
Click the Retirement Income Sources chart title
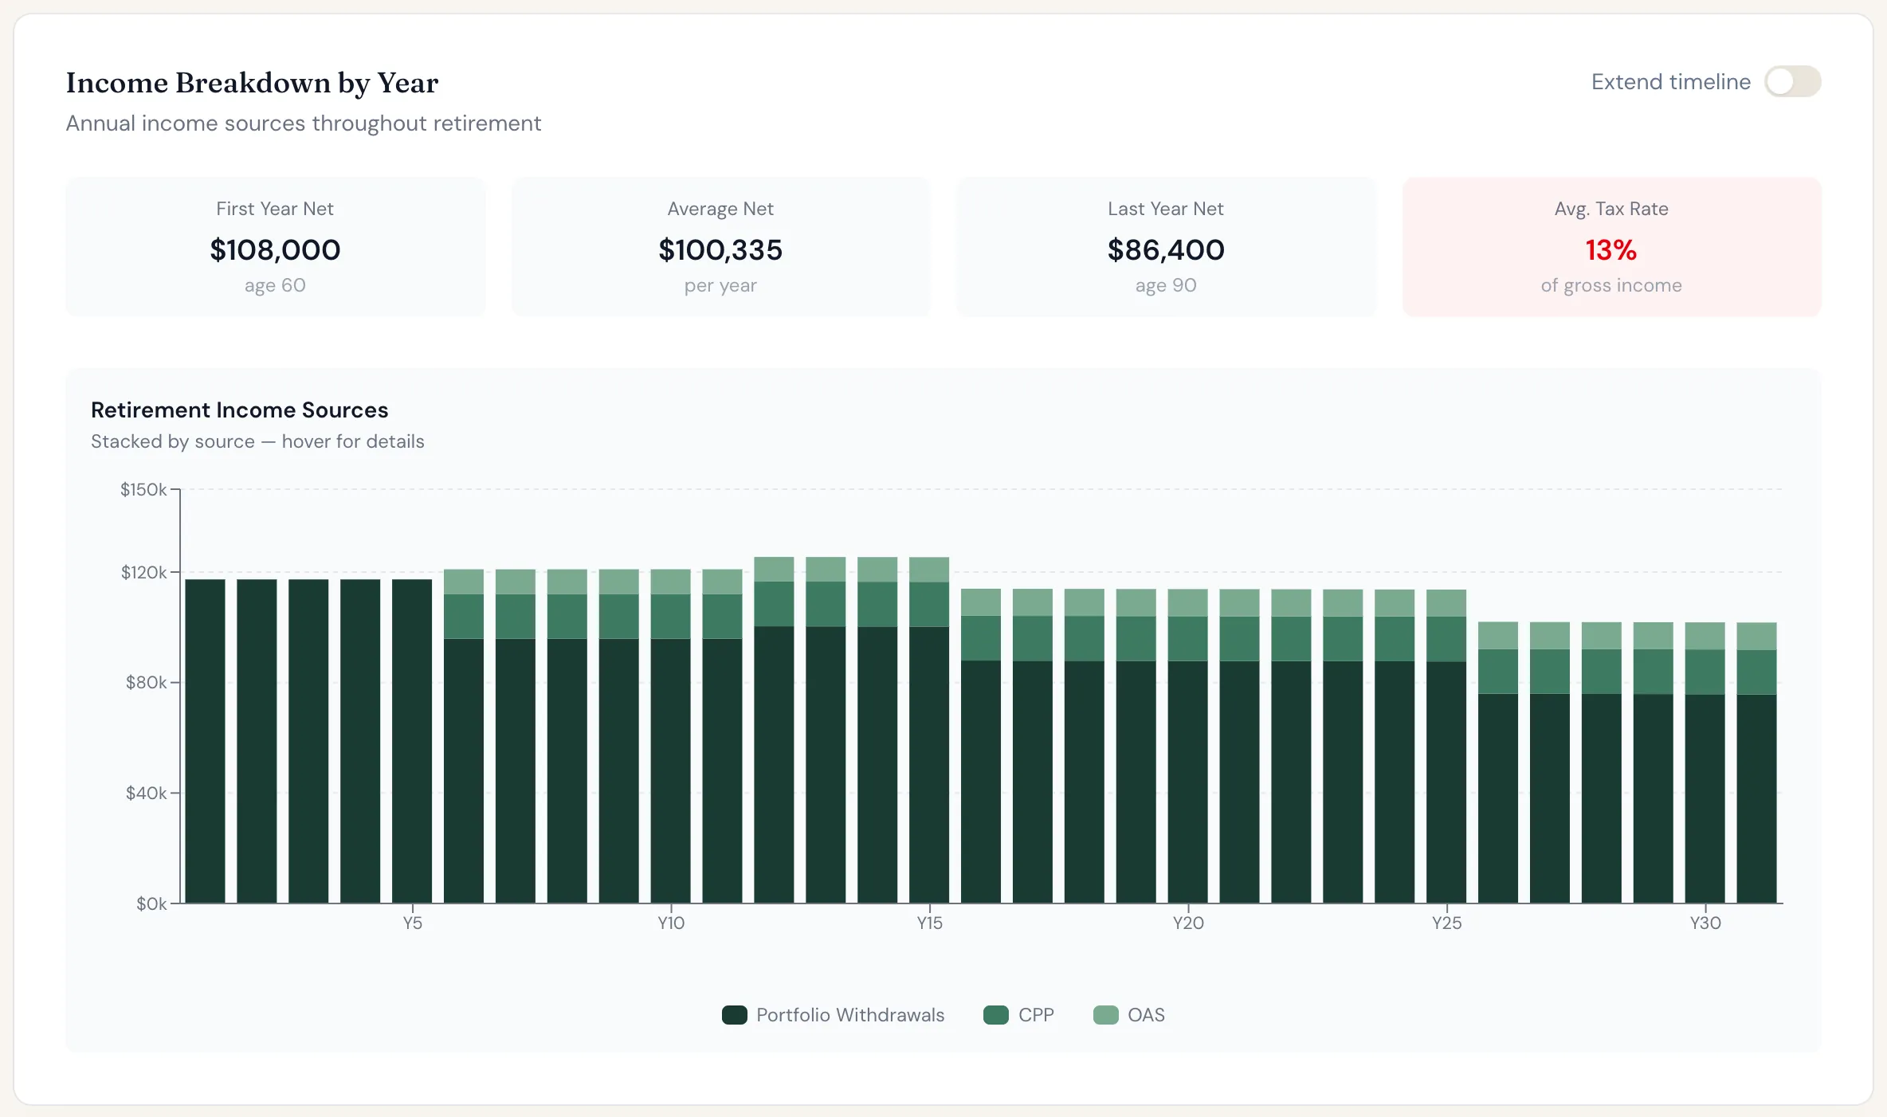pyautogui.click(x=239, y=410)
